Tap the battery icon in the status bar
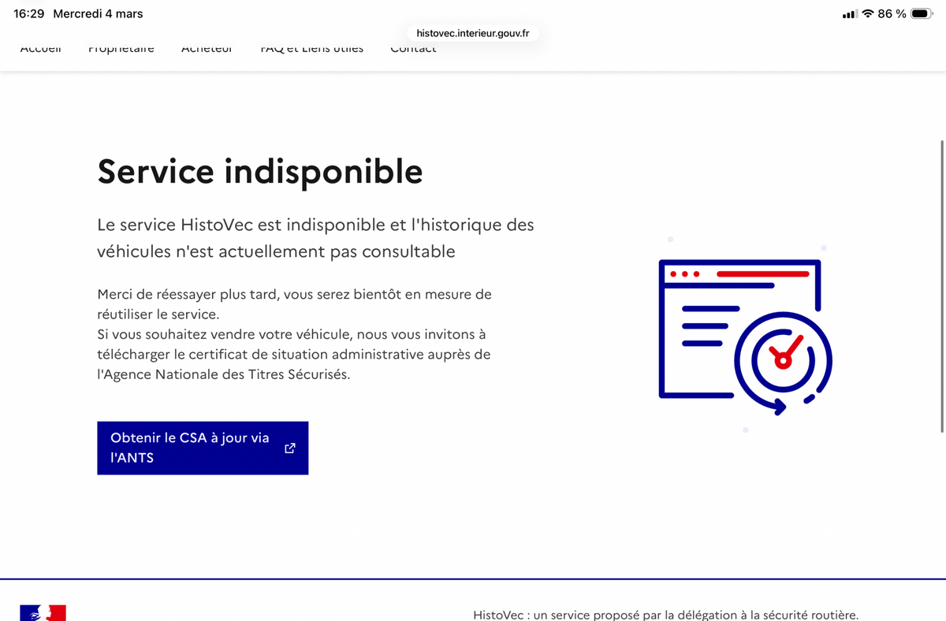 [922, 13]
